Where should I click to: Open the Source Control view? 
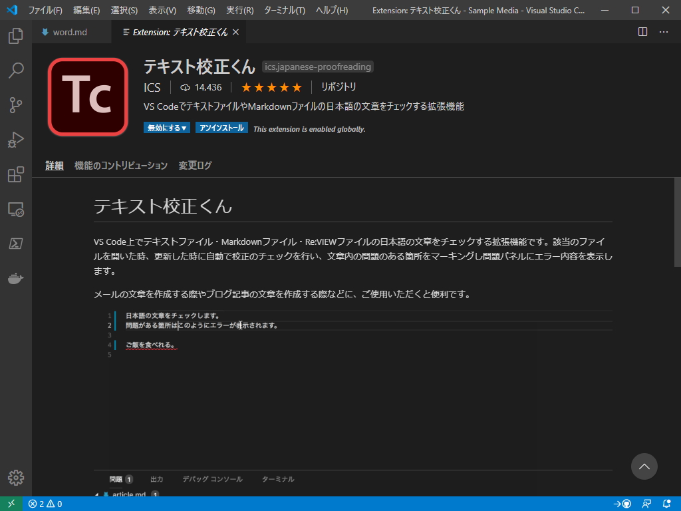(15, 105)
